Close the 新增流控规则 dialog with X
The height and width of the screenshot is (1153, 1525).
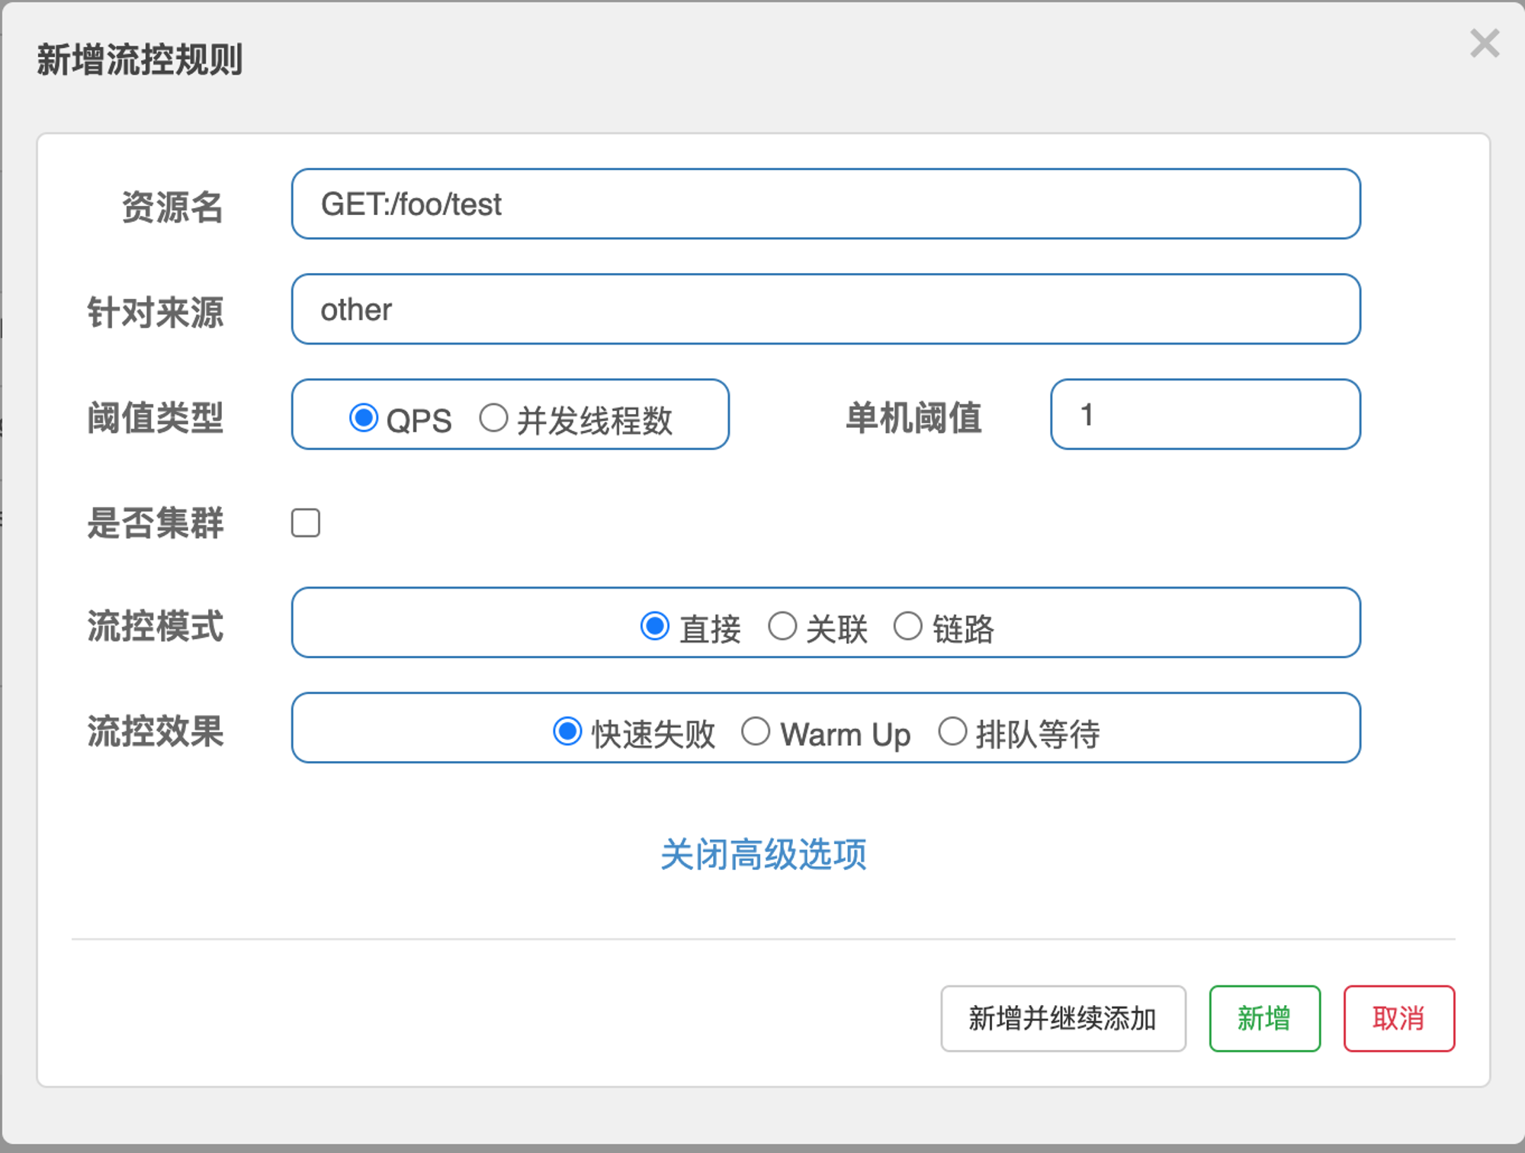[x=1485, y=43]
